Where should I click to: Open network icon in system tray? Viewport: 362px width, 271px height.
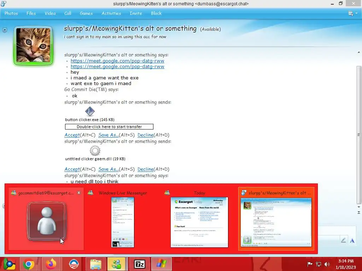pos(319,264)
